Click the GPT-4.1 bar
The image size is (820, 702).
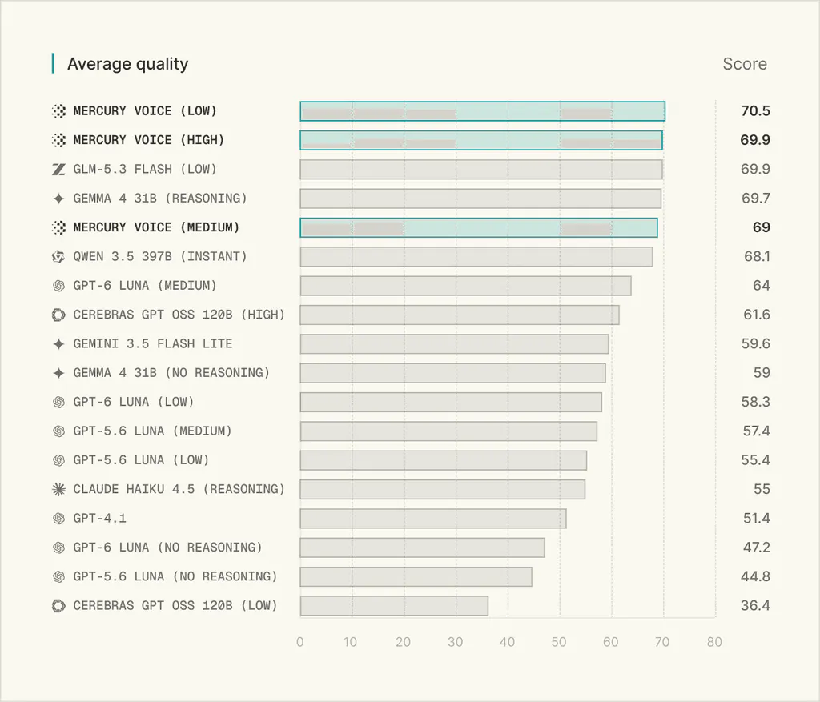click(x=433, y=519)
